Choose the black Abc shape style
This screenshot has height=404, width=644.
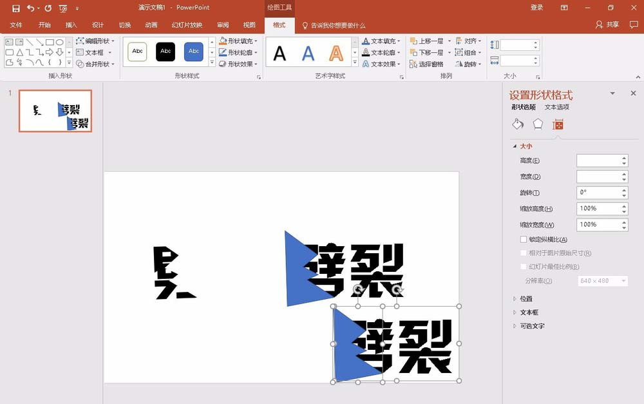coord(166,52)
